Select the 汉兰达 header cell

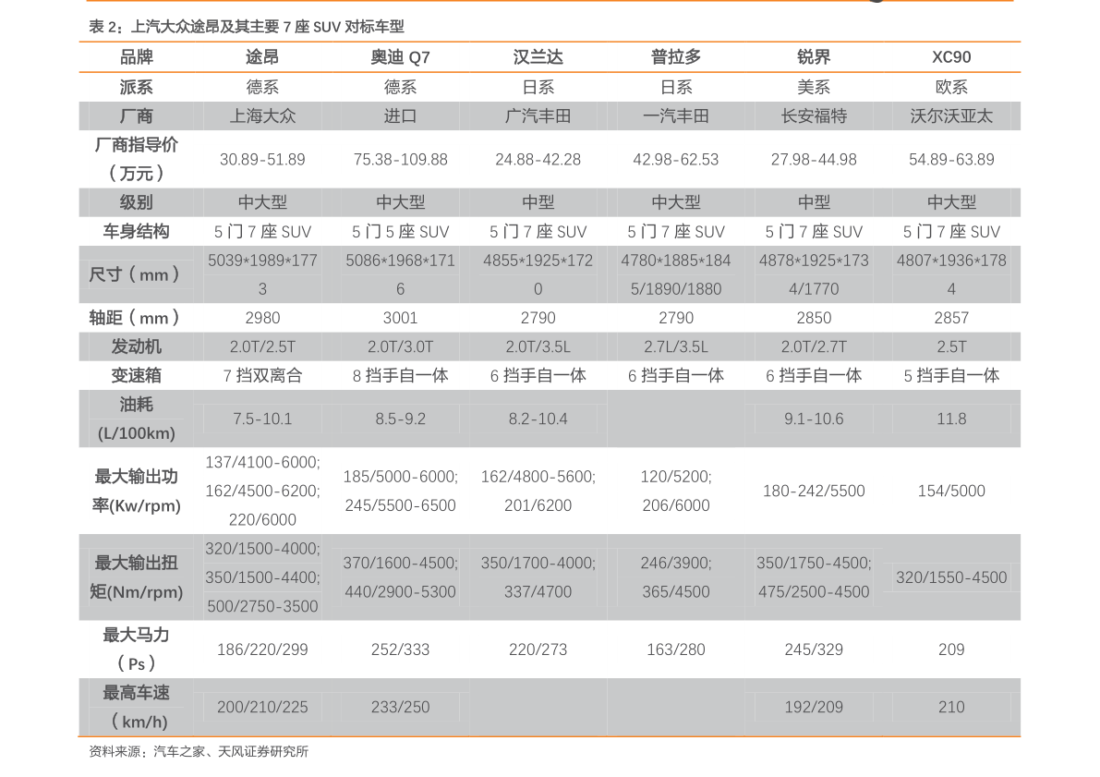[x=538, y=57]
